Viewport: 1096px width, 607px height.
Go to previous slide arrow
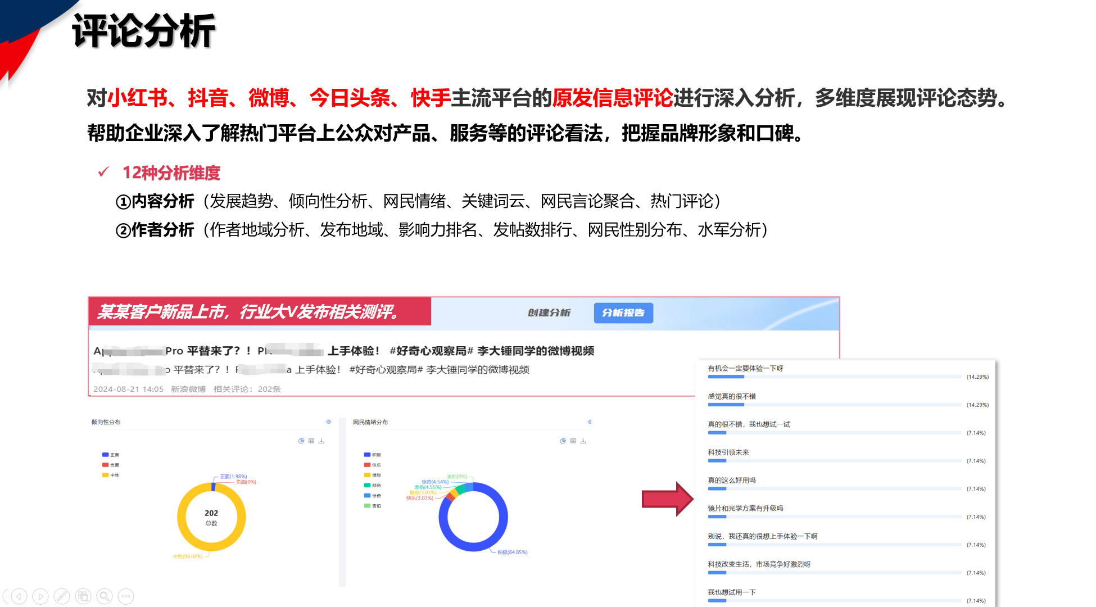(19, 596)
